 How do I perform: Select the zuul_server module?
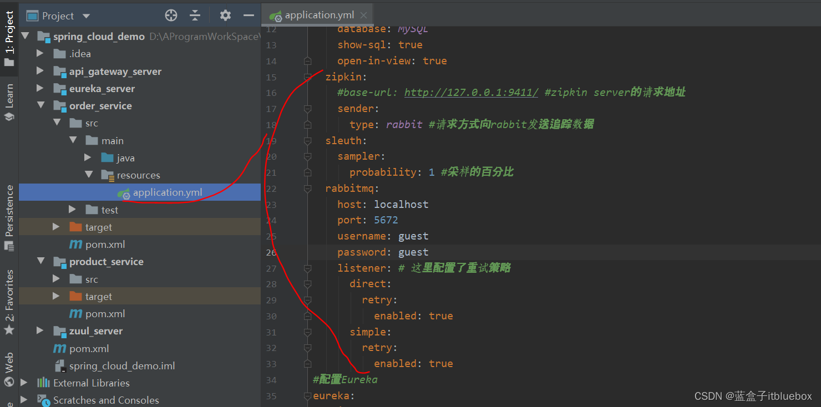point(96,331)
